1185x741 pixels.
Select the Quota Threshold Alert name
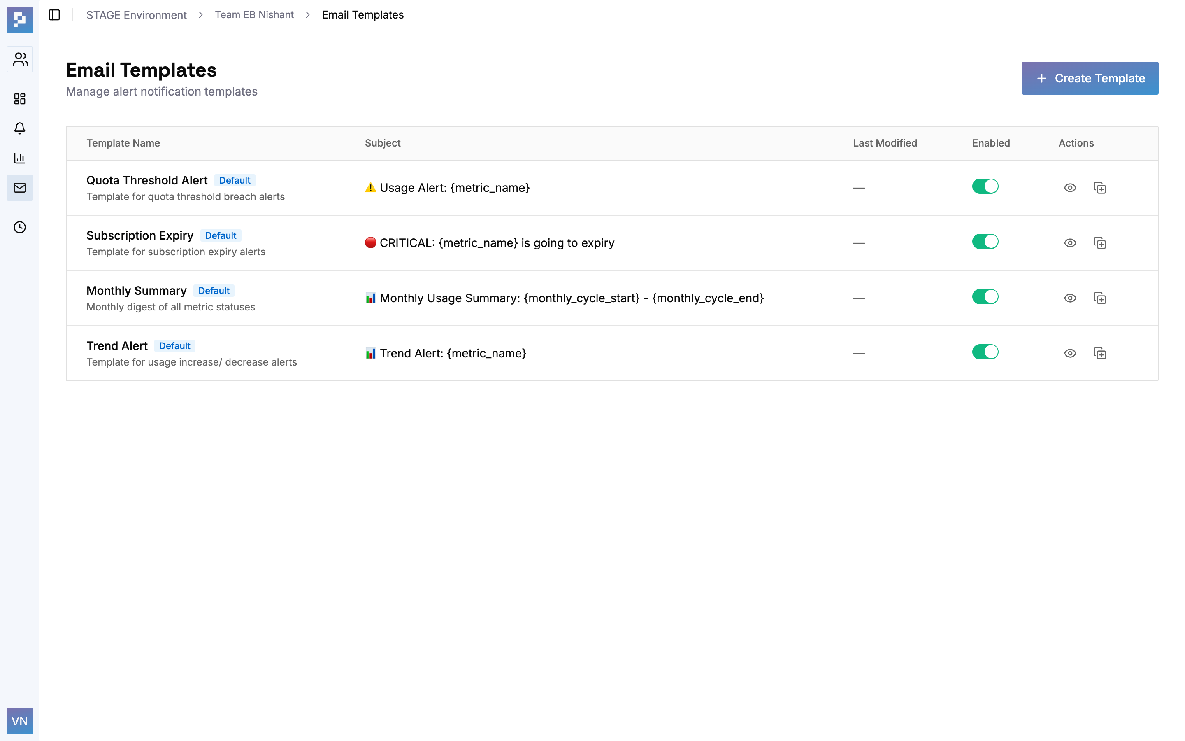pyautogui.click(x=147, y=180)
